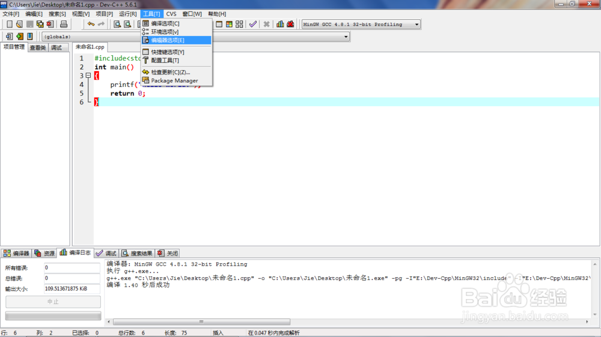Open the 运行[R] menu
Image resolution: width=601 pixels, height=337 pixels.
pyautogui.click(x=127, y=14)
